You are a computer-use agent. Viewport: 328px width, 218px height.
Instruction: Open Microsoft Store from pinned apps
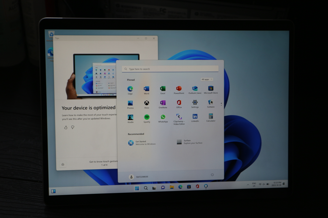pyautogui.click(x=211, y=89)
